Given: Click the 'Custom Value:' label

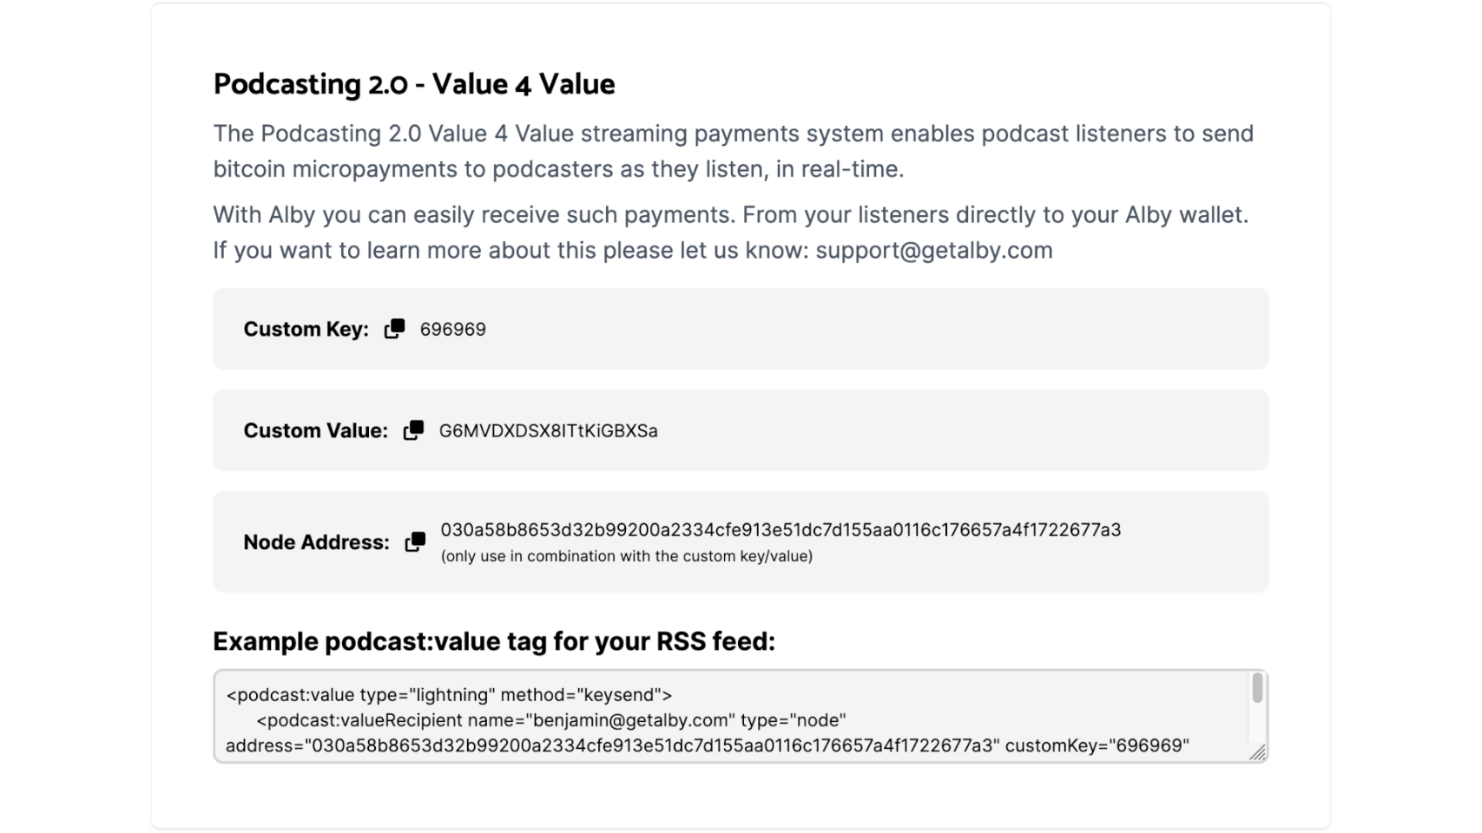Looking at the screenshot, I should point(315,431).
